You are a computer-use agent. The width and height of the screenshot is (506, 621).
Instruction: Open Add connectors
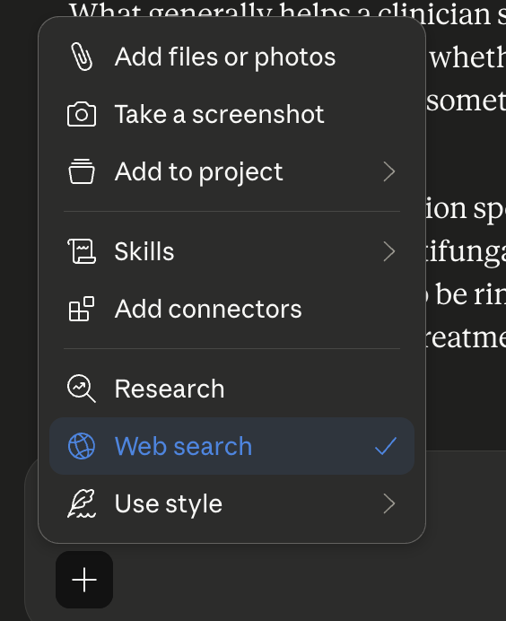click(x=232, y=309)
